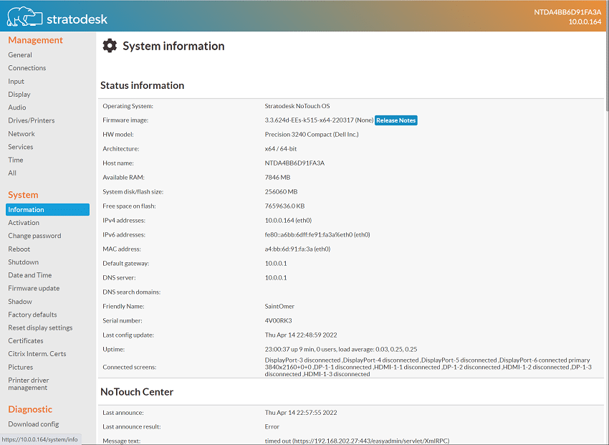
Task: Select the highlighted Information item
Action: [47, 209]
